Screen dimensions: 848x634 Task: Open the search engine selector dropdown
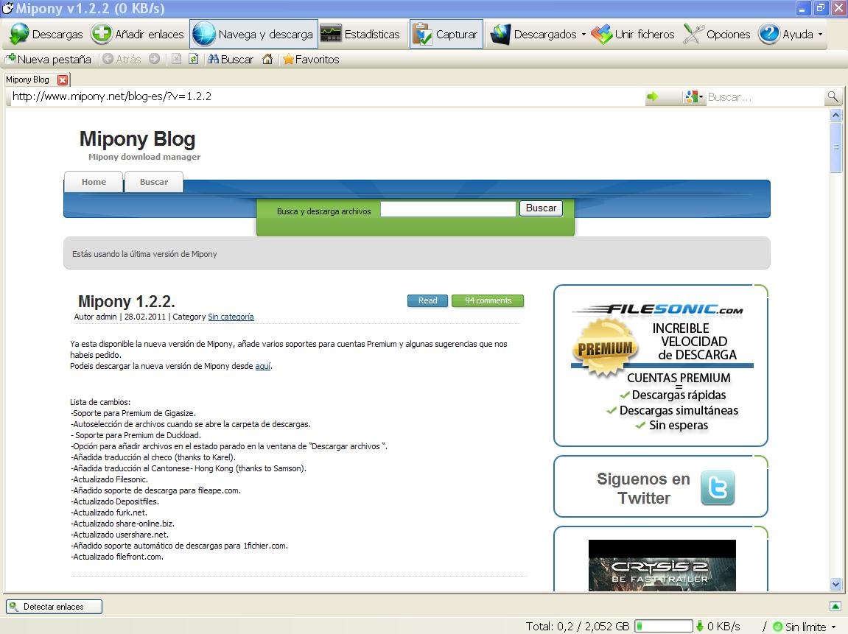tap(694, 96)
